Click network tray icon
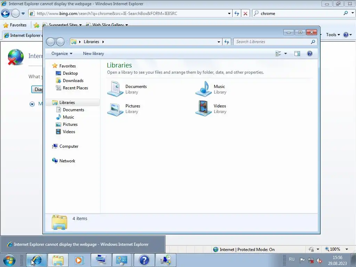 (x=311, y=260)
